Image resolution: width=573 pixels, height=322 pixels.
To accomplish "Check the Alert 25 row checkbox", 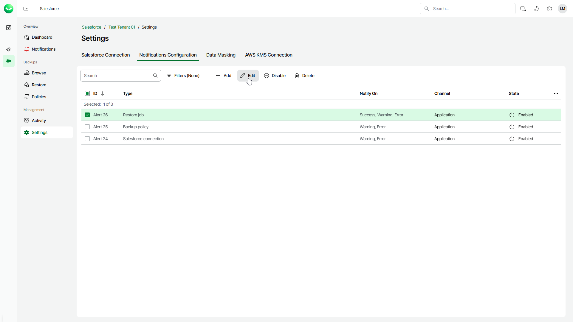I will coord(87,127).
